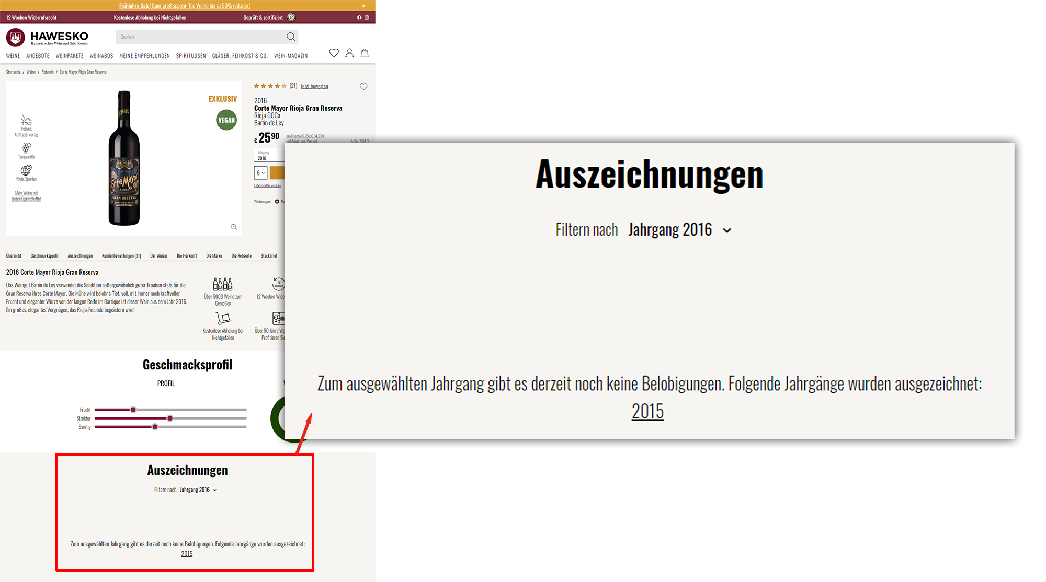Close the Frühjahrs-Sale banner

tap(363, 6)
